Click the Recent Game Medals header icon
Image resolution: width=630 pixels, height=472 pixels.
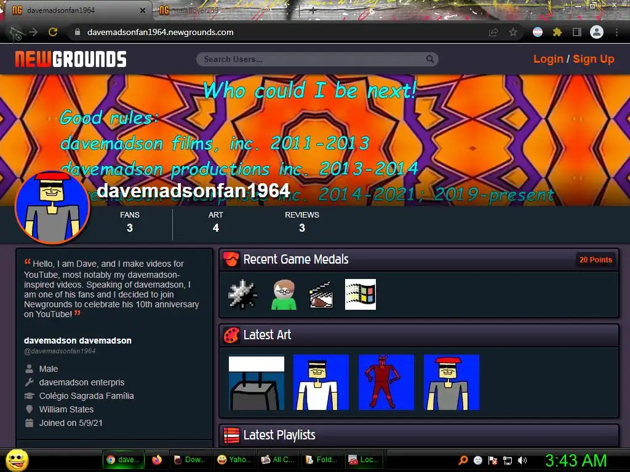point(231,259)
